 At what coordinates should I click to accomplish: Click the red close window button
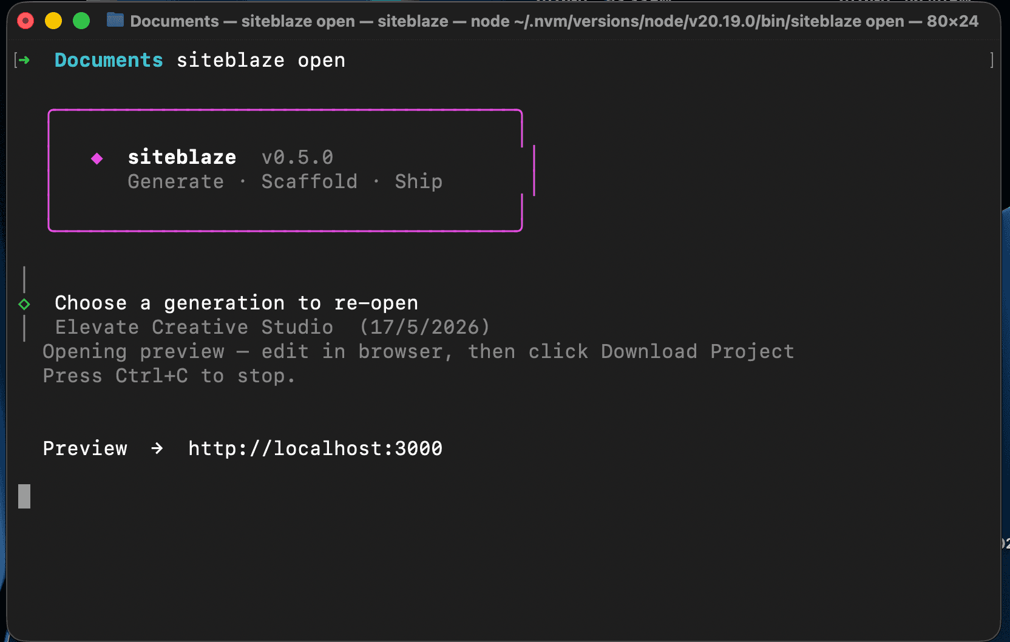click(25, 21)
